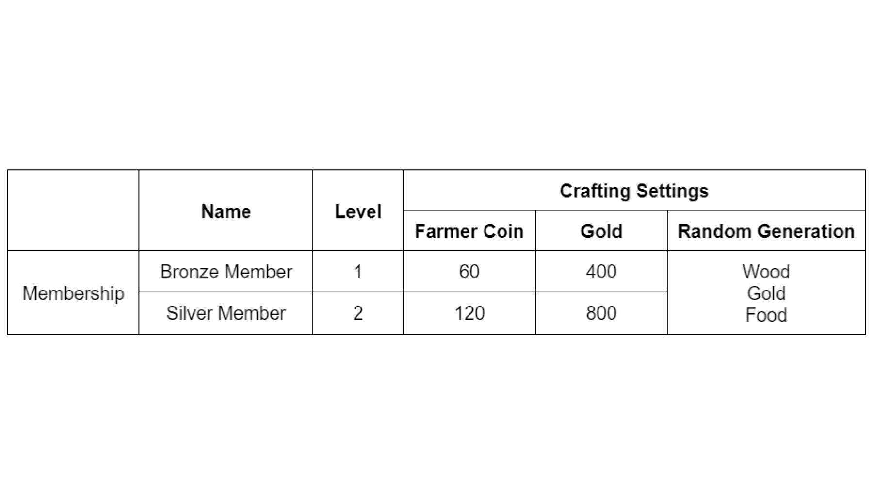Select Food in the Random Generation cell

click(766, 315)
